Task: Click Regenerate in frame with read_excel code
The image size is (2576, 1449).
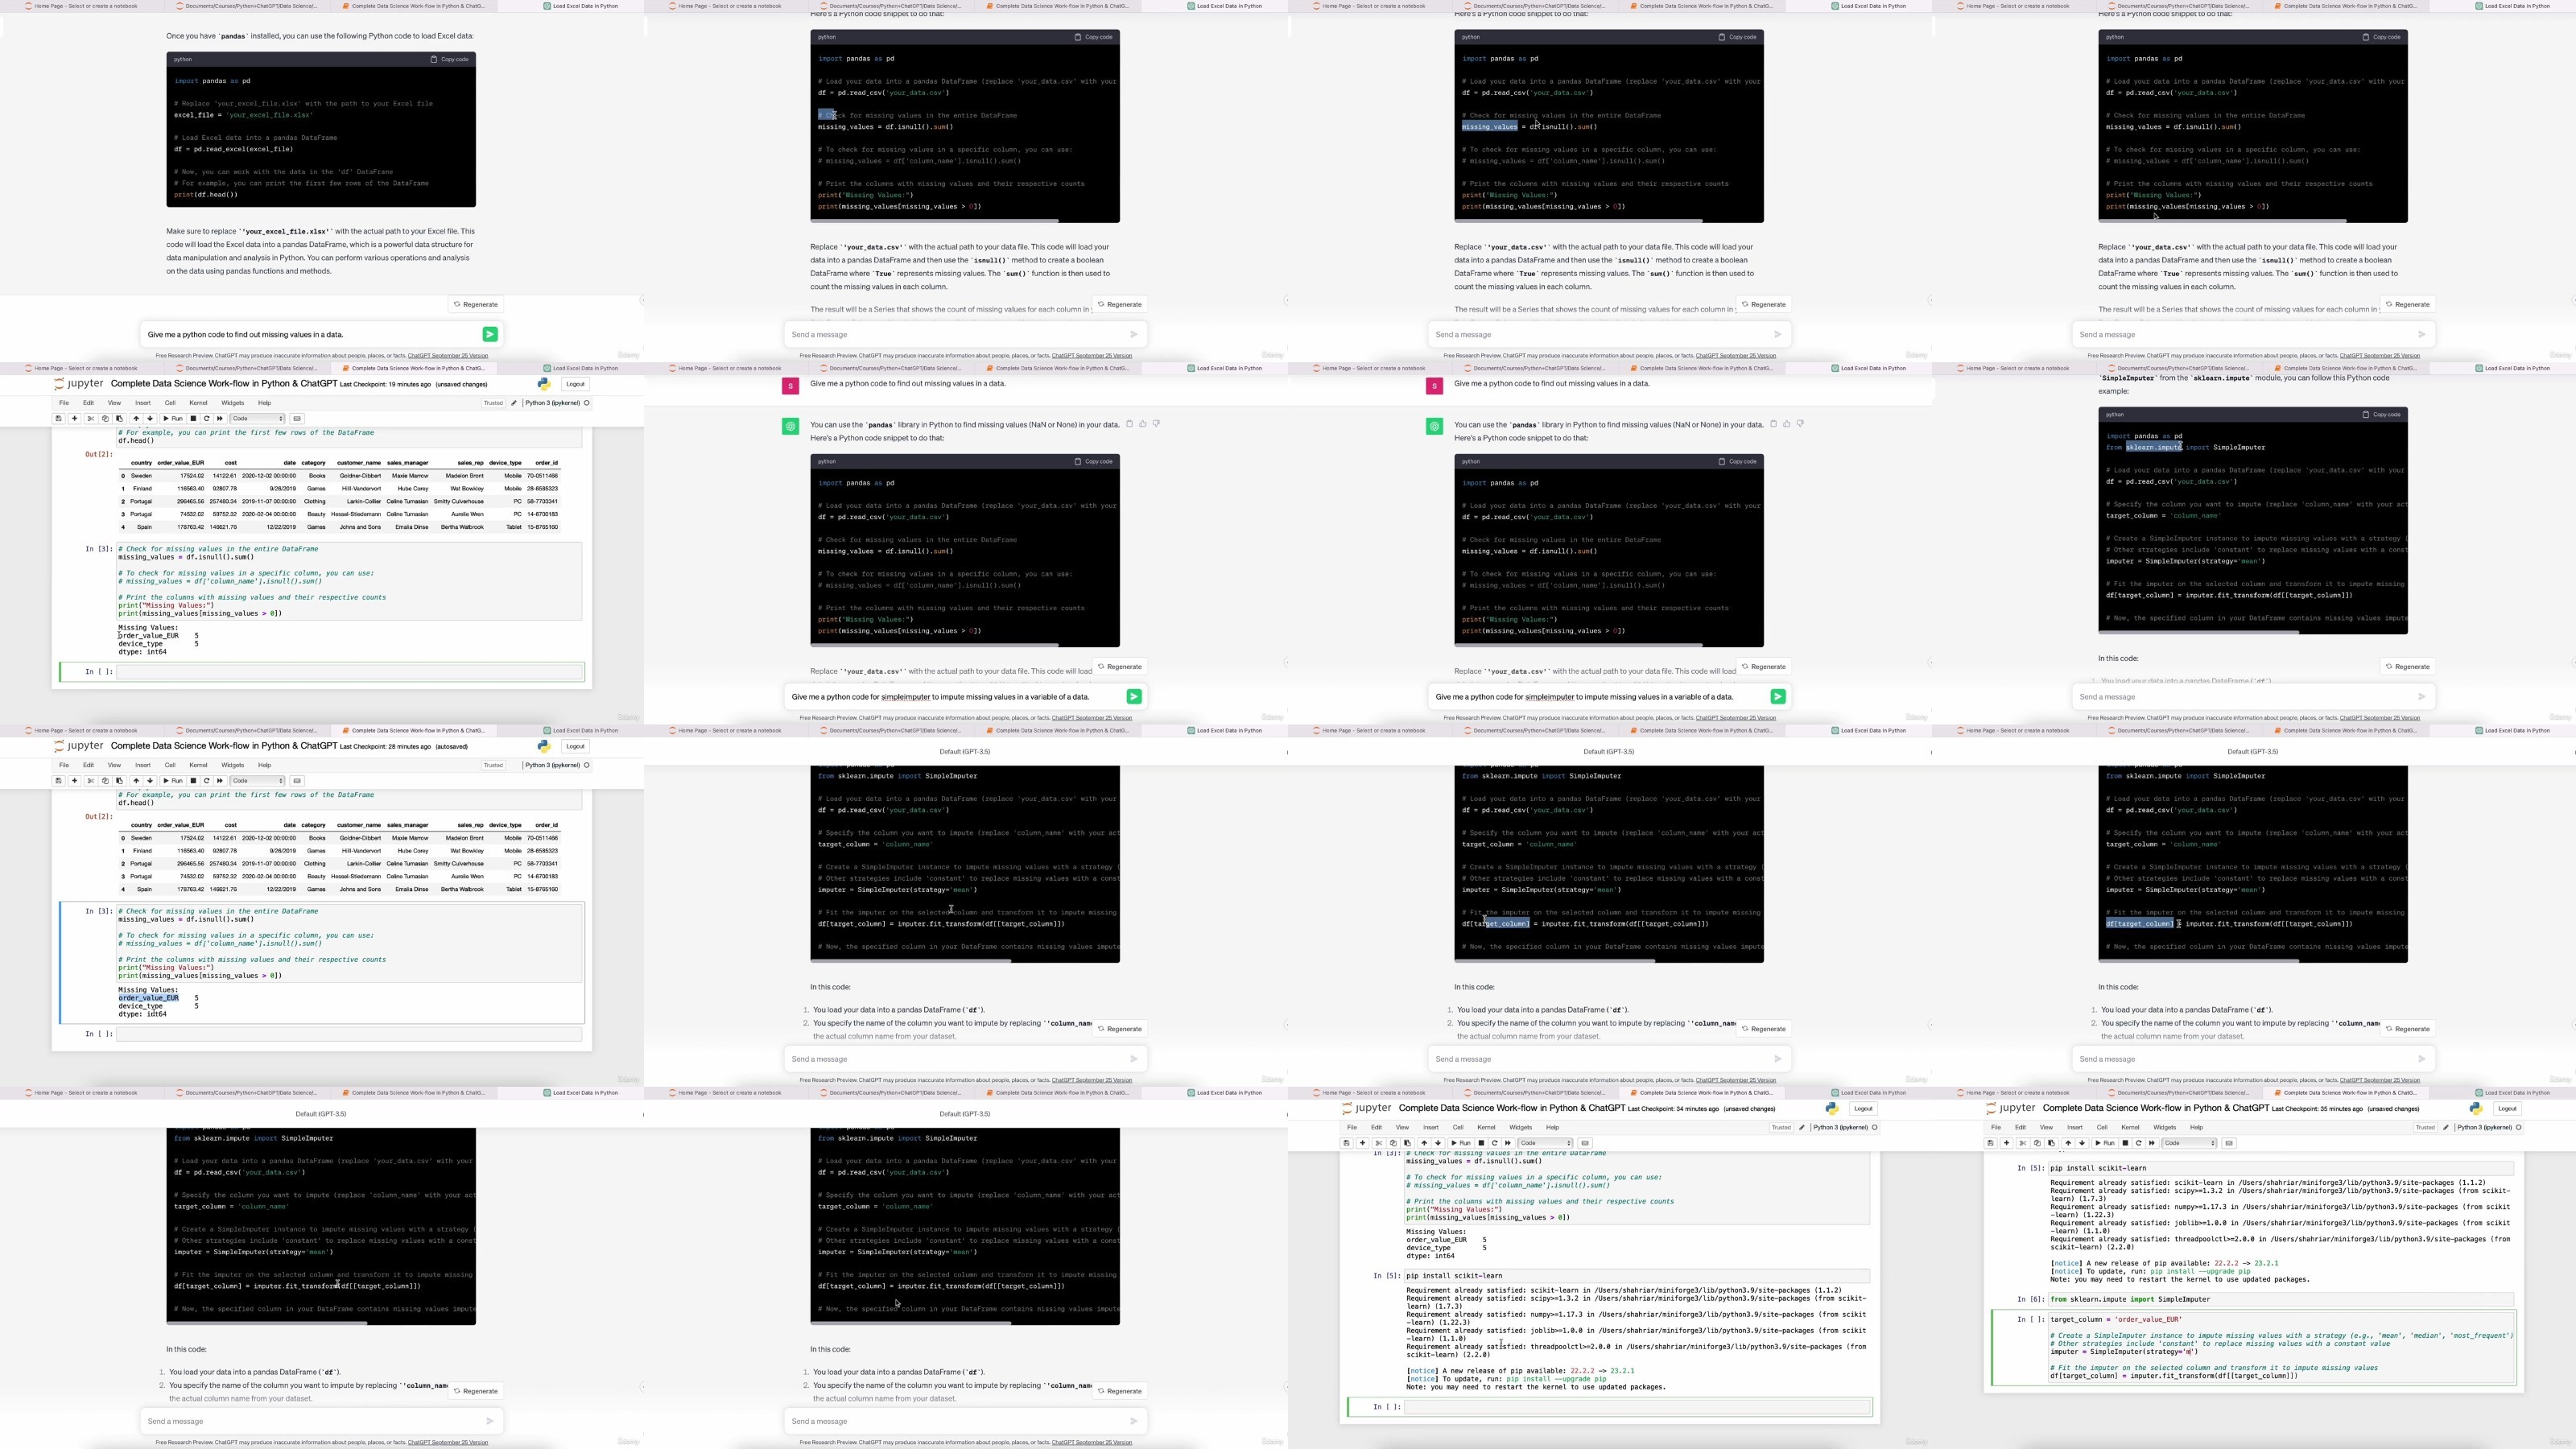Action: click(476, 304)
